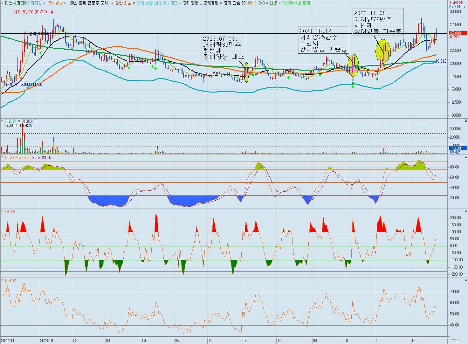Click the 12/22 date label
Image resolution: width=468 pixels, height=344 pixels.
coord(455,341)
